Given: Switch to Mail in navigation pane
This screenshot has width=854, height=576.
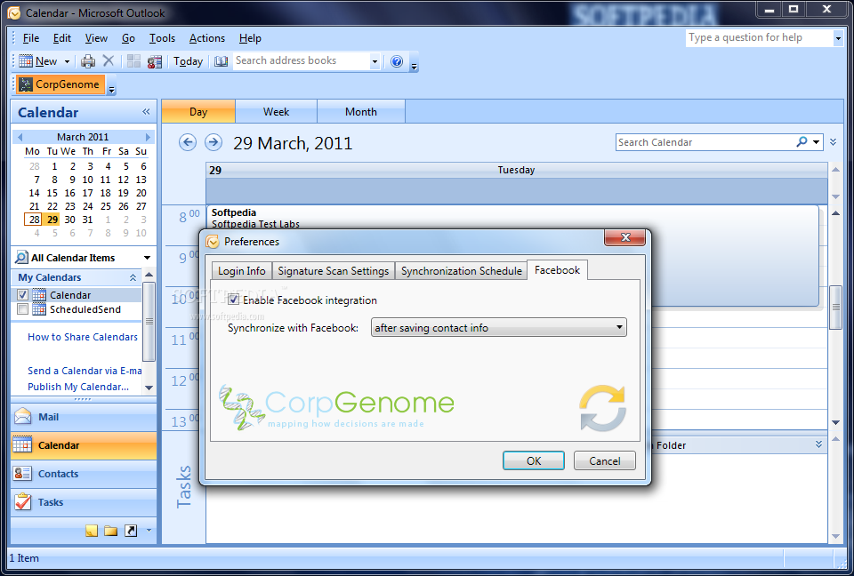Looking at the screenshot, I should pyautogui.click(x=84, y=417).
